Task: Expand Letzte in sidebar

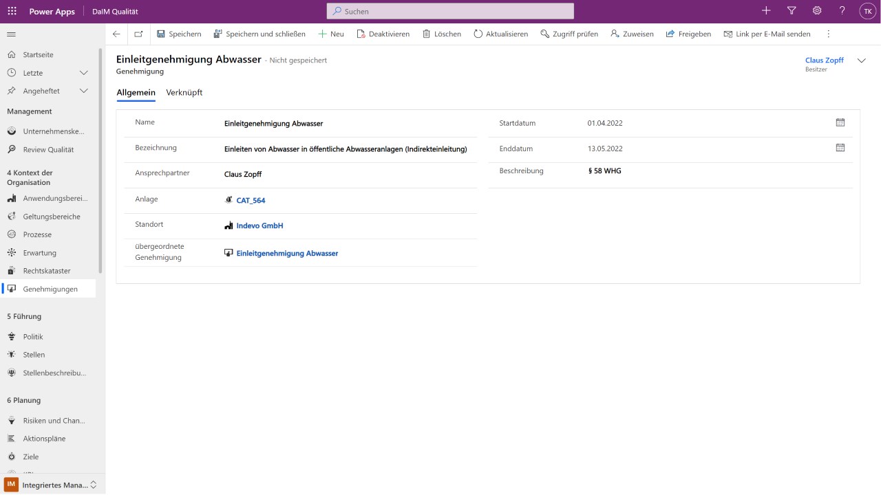Action: 84,73
